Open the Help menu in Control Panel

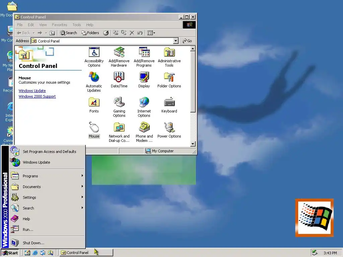[90, 25]
